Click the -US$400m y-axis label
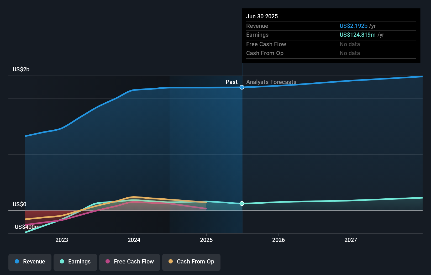The width and height of the screenshot is (431, 275). (26, 227)
